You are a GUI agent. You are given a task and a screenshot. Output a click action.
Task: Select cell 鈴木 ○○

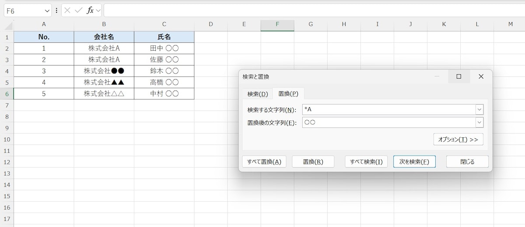tap(164, 71)
